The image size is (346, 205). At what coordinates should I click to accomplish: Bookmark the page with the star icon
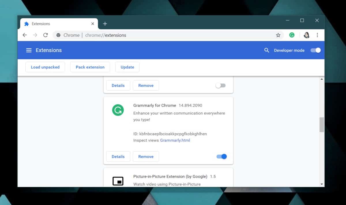pos(278,35)
